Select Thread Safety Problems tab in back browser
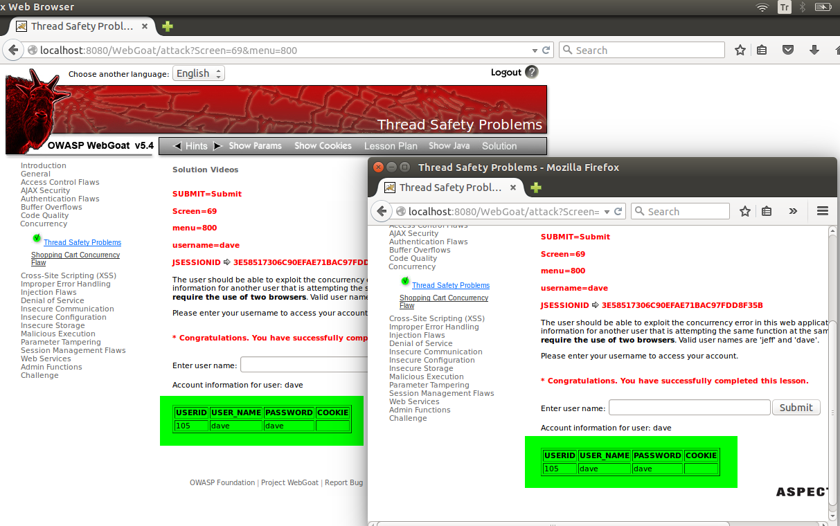This screenshot has width=840, height=526. tap(82, 26)
